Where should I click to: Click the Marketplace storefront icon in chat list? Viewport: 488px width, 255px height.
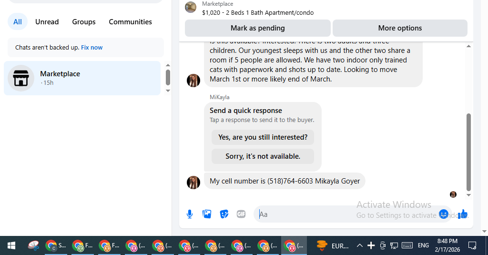coord(21,78)
